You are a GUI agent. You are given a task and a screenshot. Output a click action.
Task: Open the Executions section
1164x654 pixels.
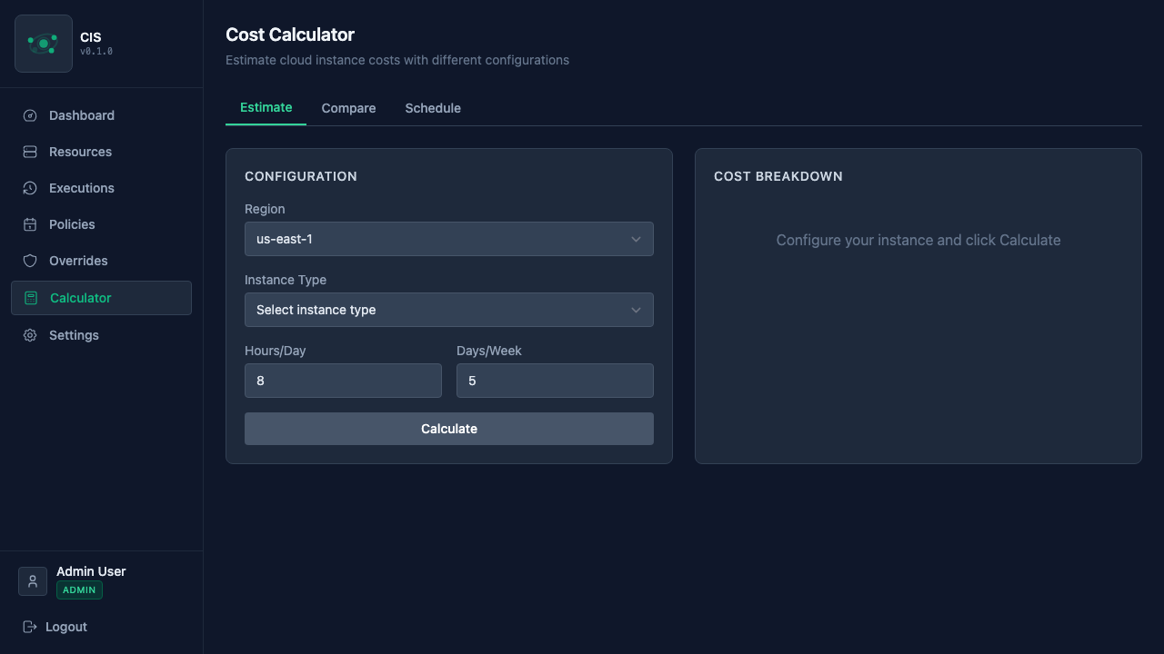[101, 188]
